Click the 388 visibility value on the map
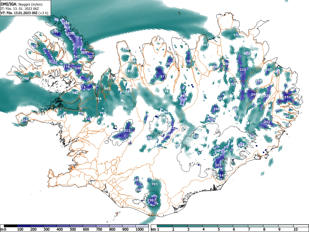Screen dimensions: 309x232 (x=66, y=23)
